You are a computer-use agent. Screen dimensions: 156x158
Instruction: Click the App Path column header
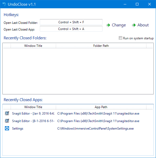[101, 107]
